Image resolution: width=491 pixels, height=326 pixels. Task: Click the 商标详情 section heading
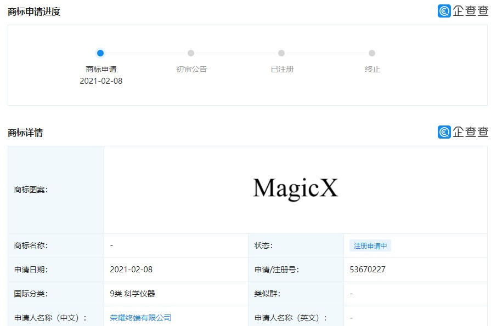pos(25,133)
